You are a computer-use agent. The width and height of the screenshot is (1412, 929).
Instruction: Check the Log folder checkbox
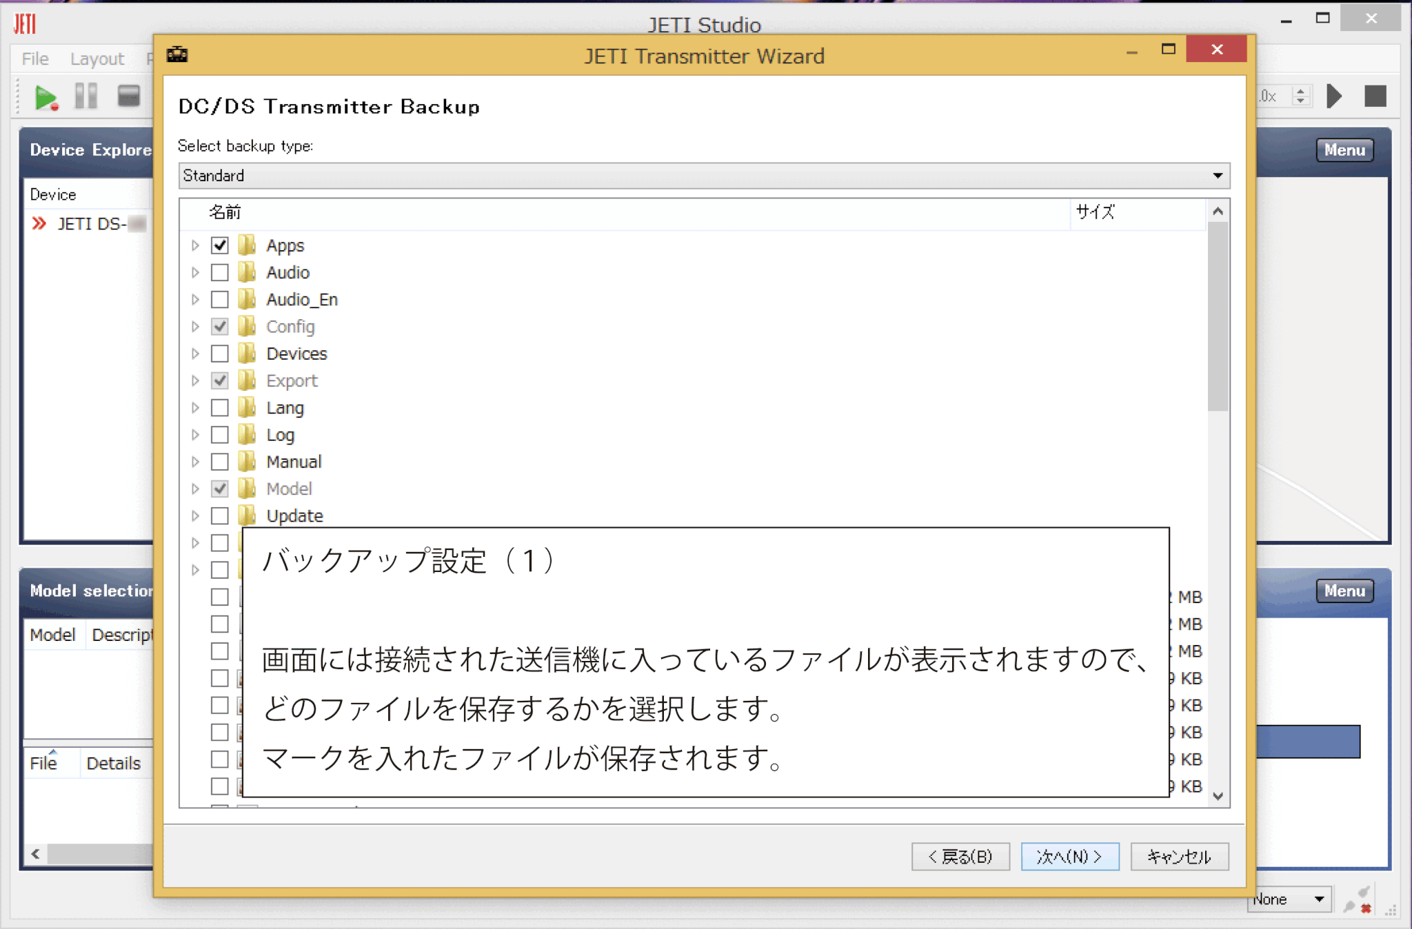pos(220,435)
